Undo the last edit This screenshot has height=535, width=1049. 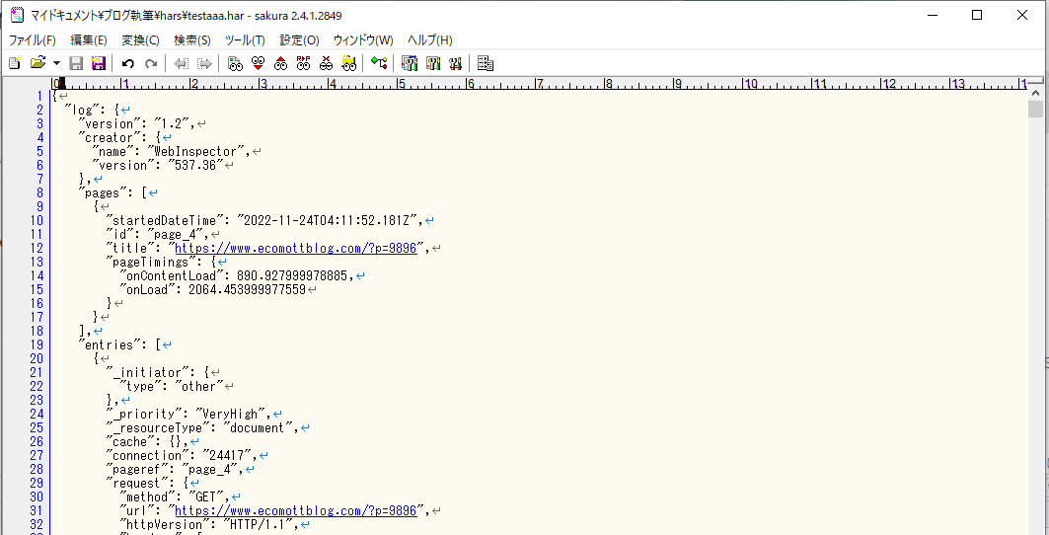point(128,63)
